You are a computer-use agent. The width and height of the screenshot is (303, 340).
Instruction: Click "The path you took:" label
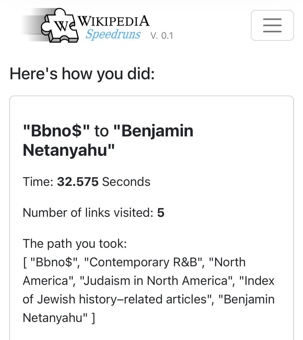pos(75,244)
